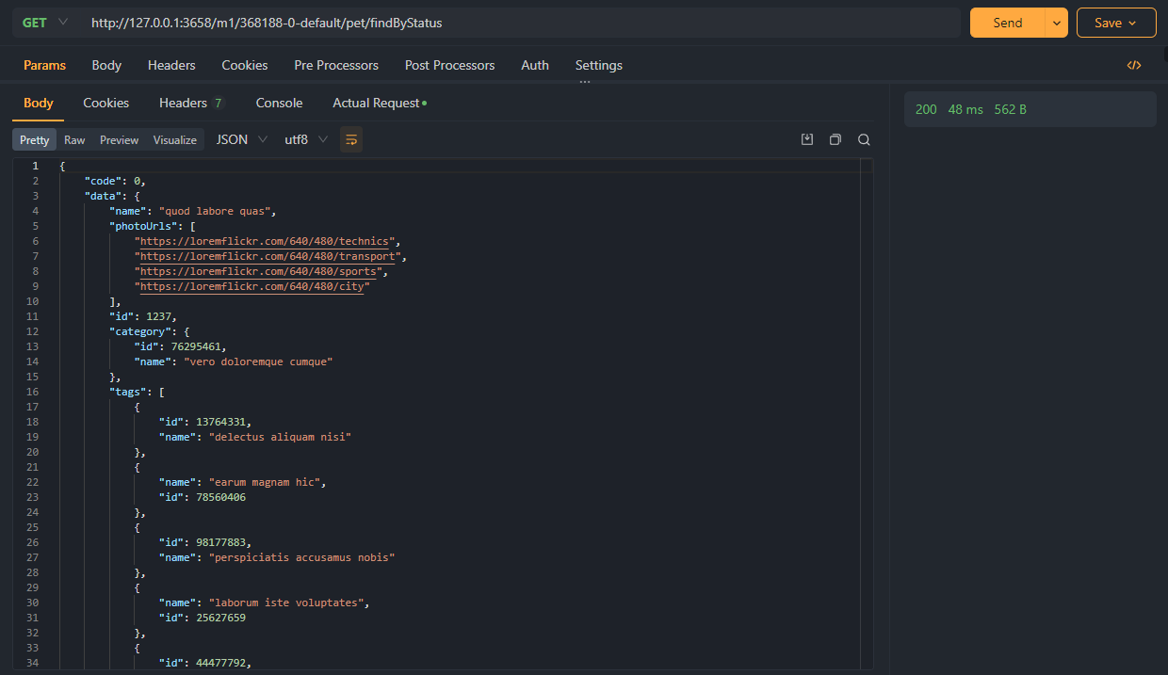
Task: Open the code snippet generator icon
Action: click(x=1133, y=65)
